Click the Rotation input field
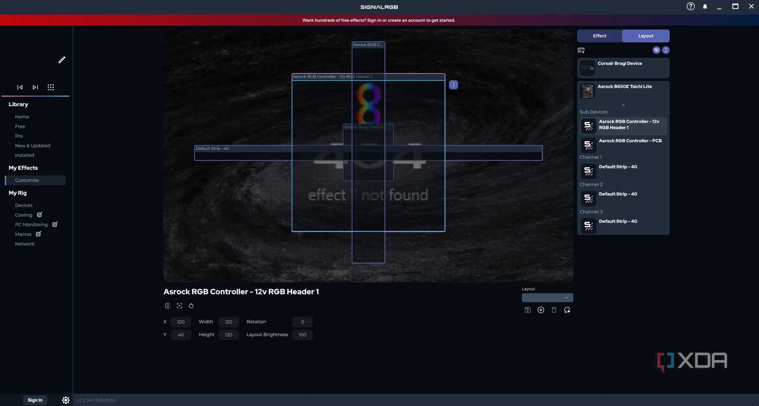The height and width of the screenshot is (406, 759). click(x=303, y=322)
